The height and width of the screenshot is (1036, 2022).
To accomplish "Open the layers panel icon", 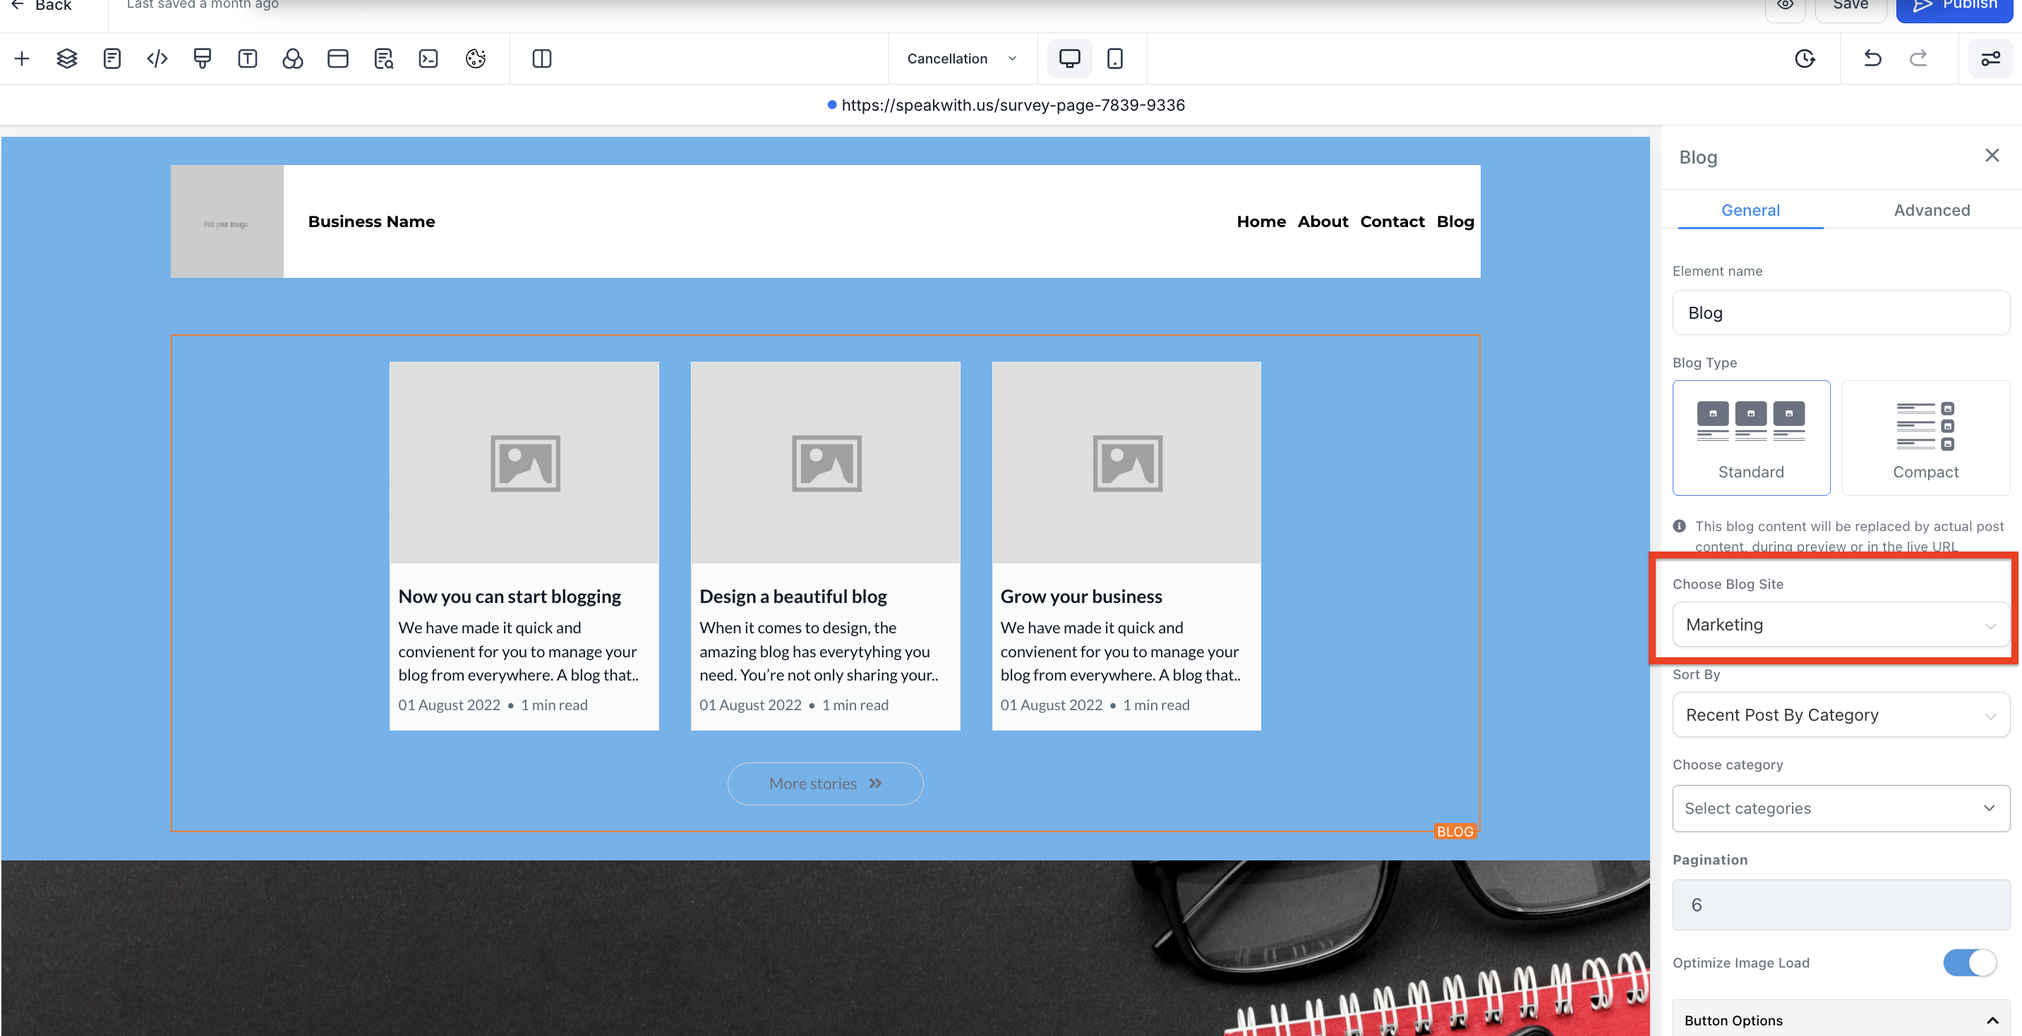I will tap(67, 59).
